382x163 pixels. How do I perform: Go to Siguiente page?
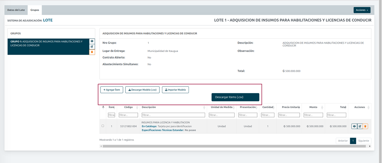tap(364, 141)
